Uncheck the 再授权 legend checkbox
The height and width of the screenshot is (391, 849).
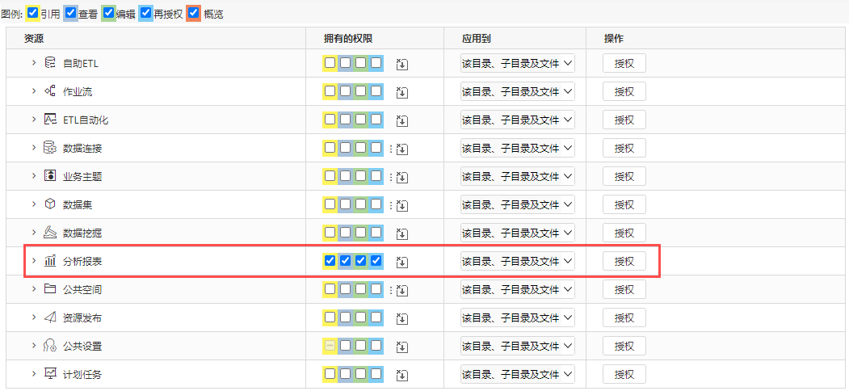[x=145, y=13]
